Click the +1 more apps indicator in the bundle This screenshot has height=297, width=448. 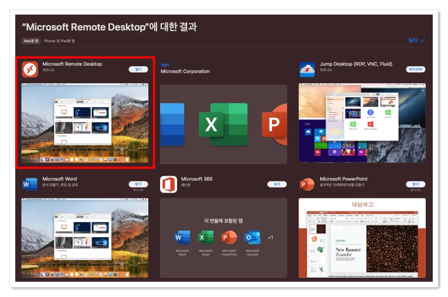pos(270,237)
